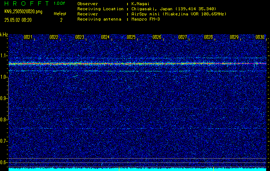Screen dimensions: 270x171
Task: Select the Maspro FM-3 antenna text
Action: [x=146, y=19]
